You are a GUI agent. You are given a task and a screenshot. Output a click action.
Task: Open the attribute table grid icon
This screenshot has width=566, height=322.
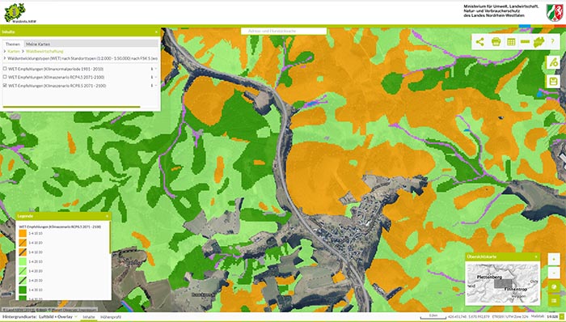(x=511, y=42)
